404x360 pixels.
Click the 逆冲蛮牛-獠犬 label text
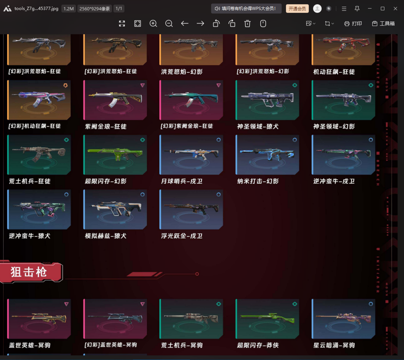30,236
